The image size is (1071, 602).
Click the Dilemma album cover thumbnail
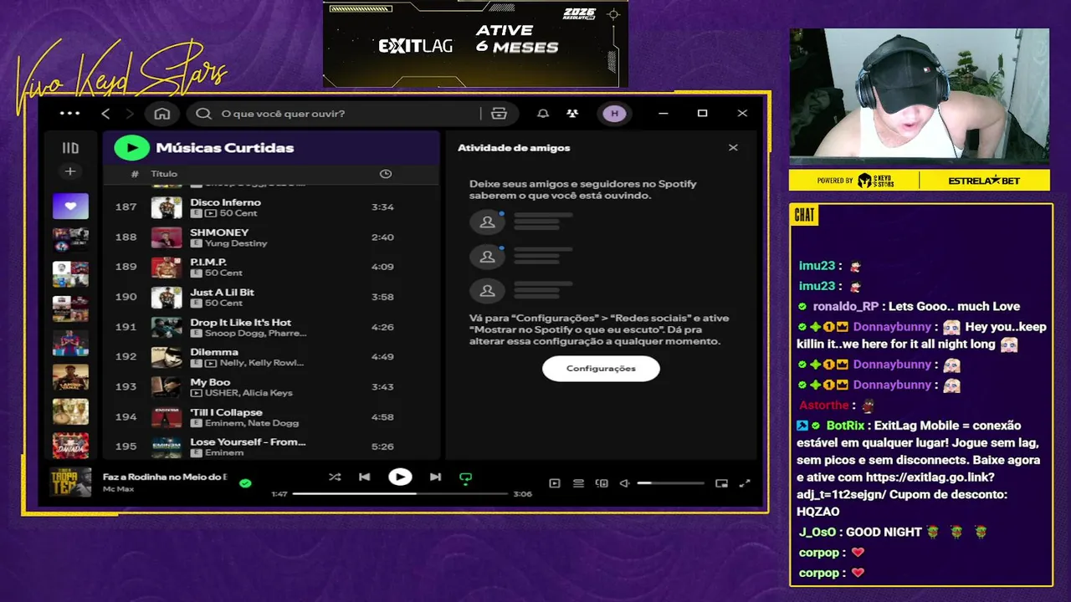[167, 357]
